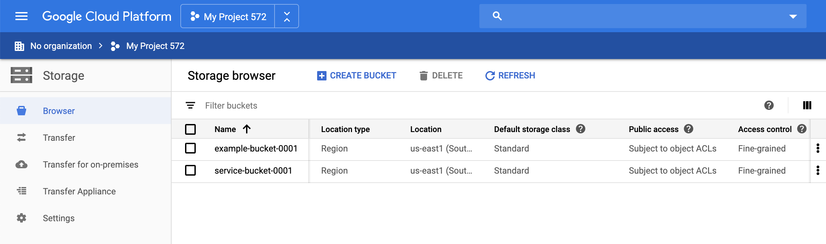Click the Create Bucket plus icon
The image size is (826, 244).
pos(321,76)
